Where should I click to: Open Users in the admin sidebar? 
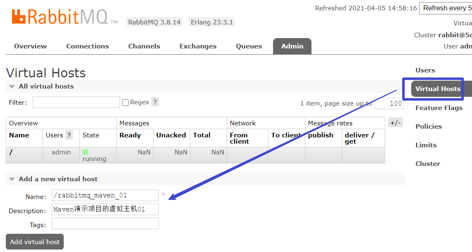tap(425, 70)
